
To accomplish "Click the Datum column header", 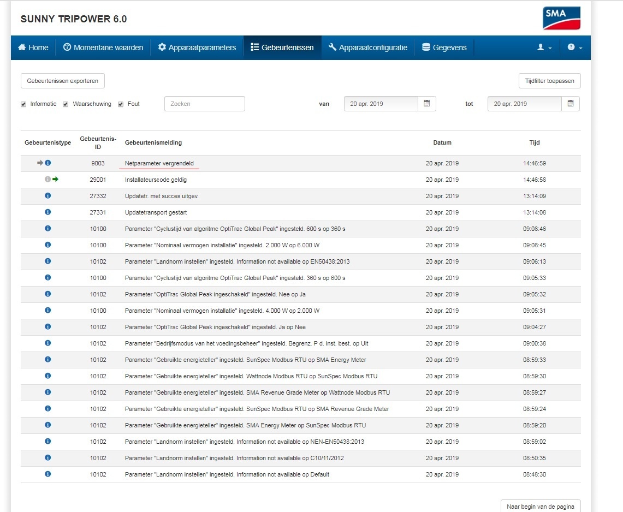I will click(x=442, y=142).
